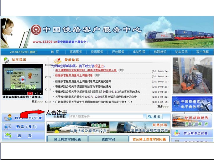Viewport: 214px width, 160px height.
Task: Click the date 2013年5月22日 星期三
Action: pos(23,52)
